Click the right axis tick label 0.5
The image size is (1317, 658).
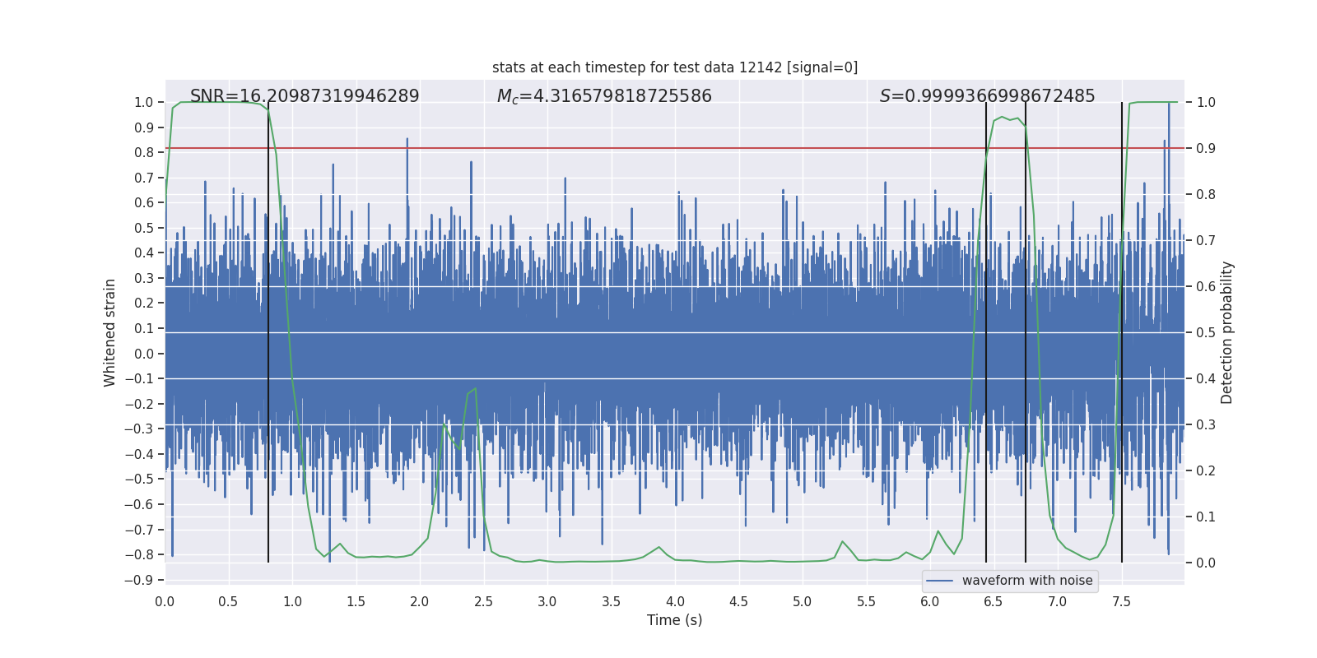pos(1206,333)
